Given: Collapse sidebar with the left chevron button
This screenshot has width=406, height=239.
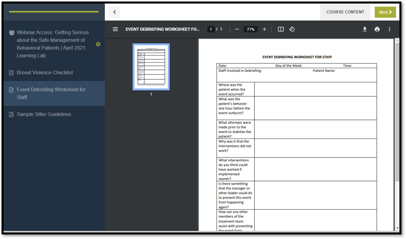Looking at the screenshot, I should [114, 12].
